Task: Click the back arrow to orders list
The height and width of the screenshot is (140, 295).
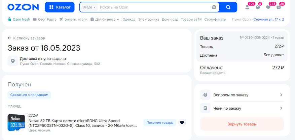Action: tap(9, 38)
